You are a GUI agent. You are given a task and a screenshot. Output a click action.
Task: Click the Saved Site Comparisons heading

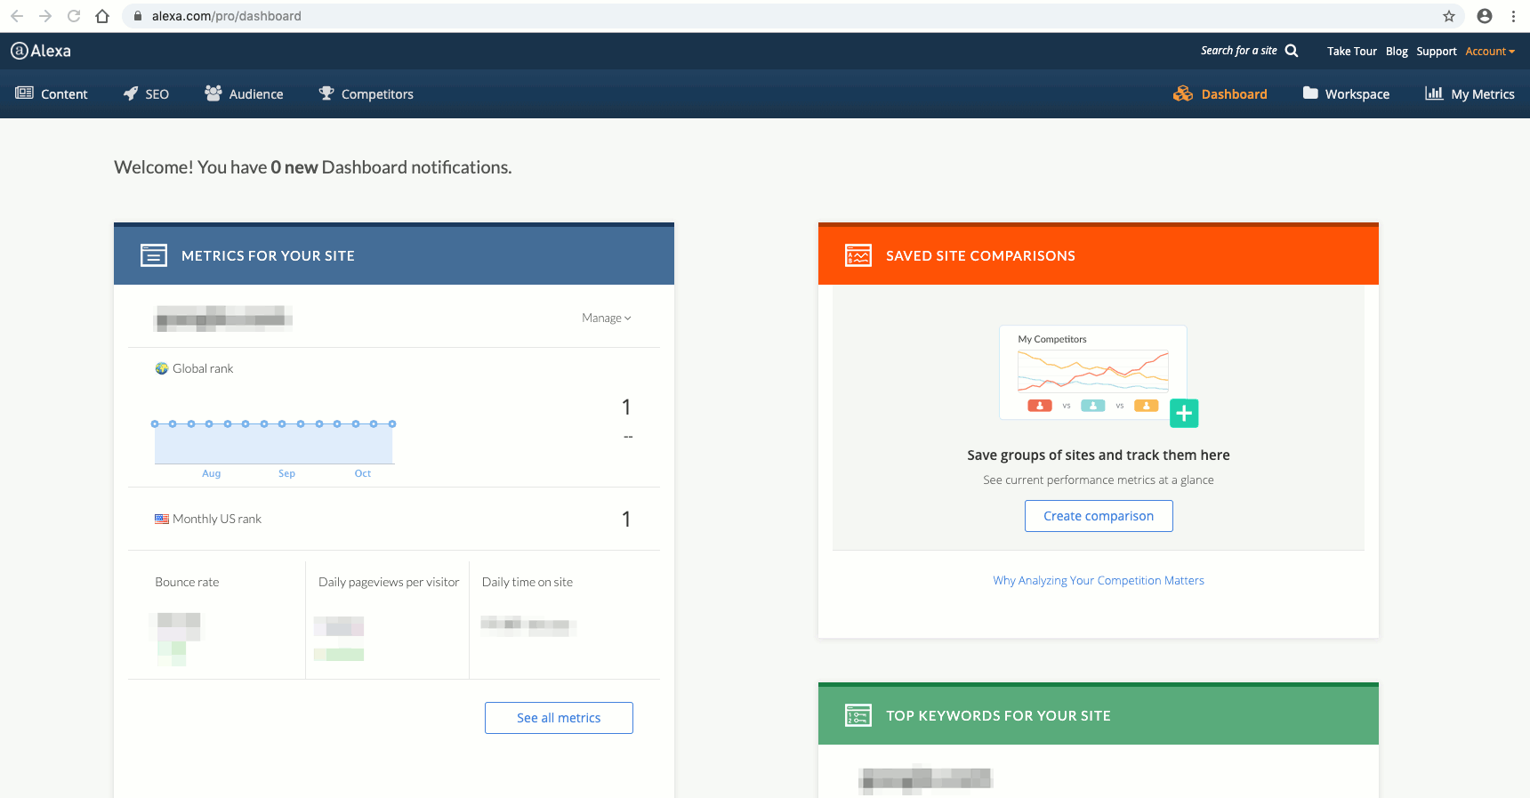[980, 255]
